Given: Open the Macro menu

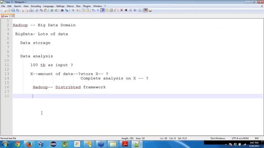Looking at the screenshot, I should 70,6.
